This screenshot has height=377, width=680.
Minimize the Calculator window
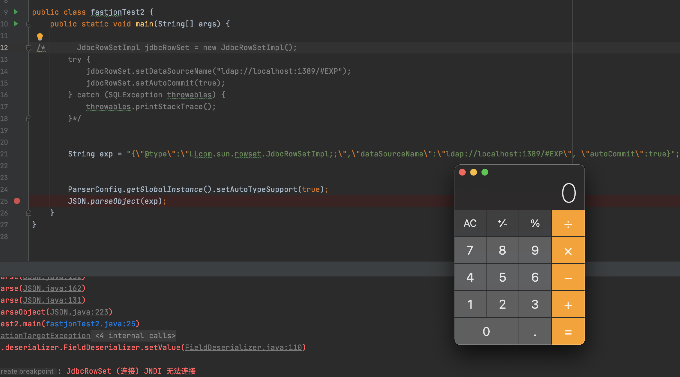[474, 172]
